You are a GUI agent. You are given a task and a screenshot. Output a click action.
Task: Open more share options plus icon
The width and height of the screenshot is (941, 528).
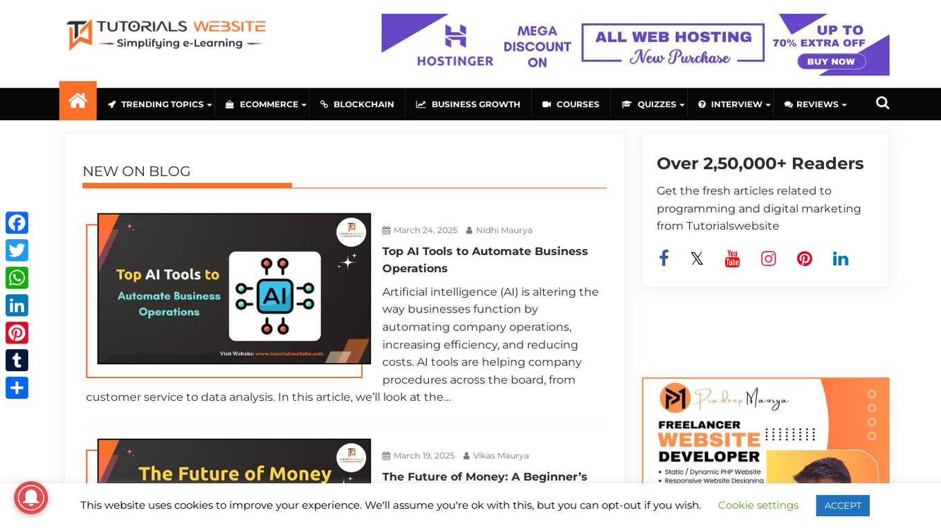pyautogui.click(x=17, y=388)
